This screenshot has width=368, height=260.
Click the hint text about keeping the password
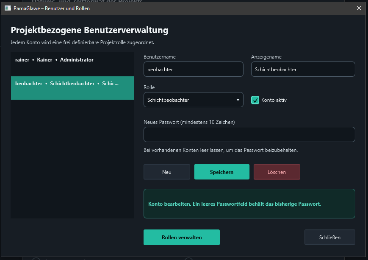[x=221, y=150]
